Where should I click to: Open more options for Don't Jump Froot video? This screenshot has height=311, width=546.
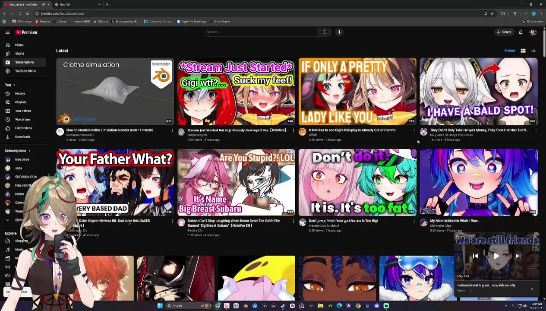click(x=415, y=221)
